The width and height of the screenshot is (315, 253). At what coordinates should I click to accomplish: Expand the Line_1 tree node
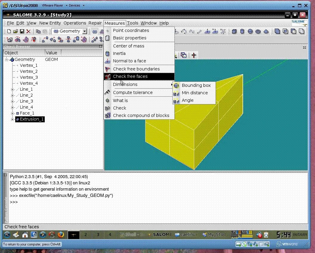[13, 90]
